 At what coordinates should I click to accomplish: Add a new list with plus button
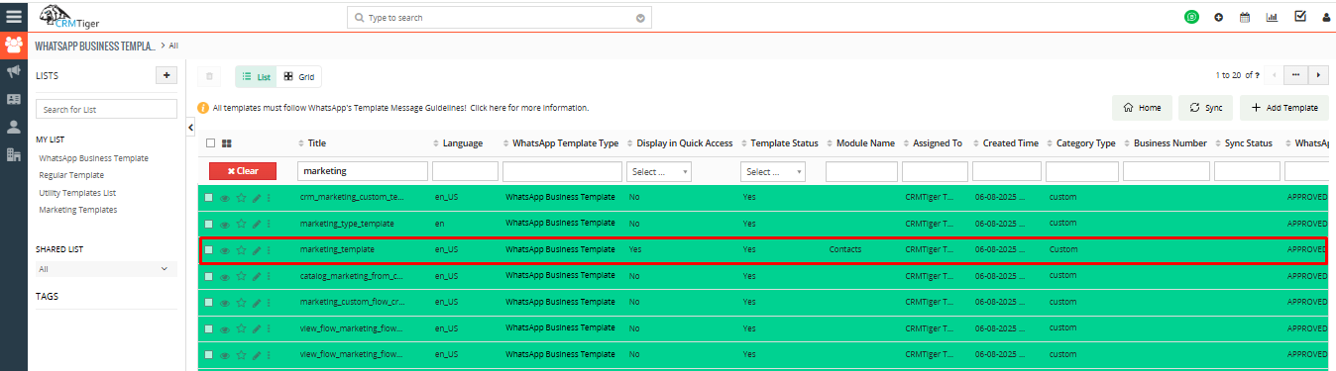tap(167, 75)
